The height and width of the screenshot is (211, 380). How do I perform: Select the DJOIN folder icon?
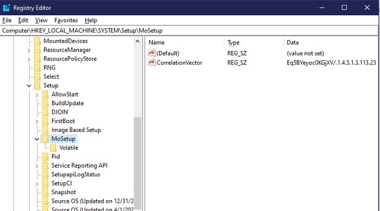(x=45, y=112)
